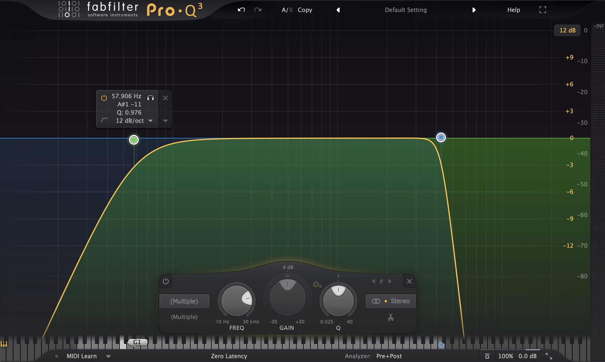605x362 pixels.
Task: Toggle band bypass in control panel
Action: point(166,281)
